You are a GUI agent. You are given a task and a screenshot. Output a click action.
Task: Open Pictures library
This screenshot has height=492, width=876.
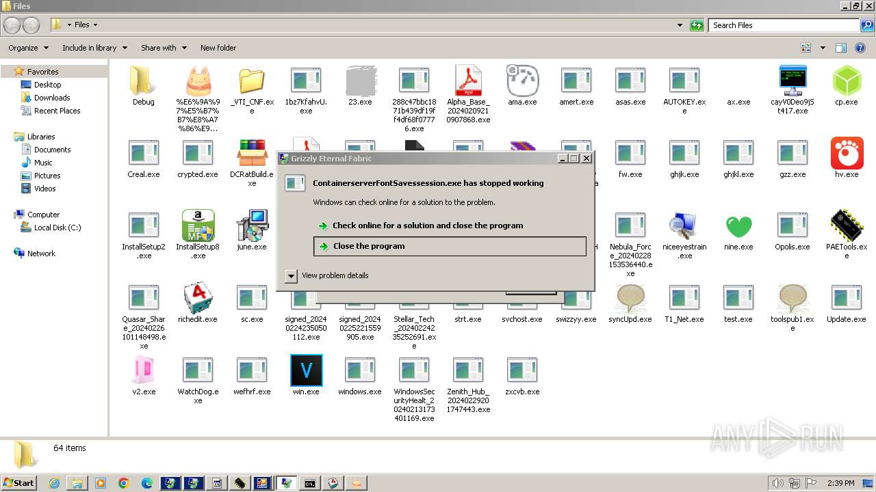[47, 176]
